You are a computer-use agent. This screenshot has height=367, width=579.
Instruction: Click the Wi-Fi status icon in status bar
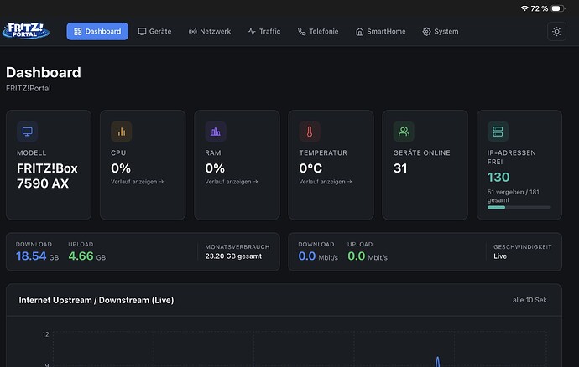tap(524, 8)
